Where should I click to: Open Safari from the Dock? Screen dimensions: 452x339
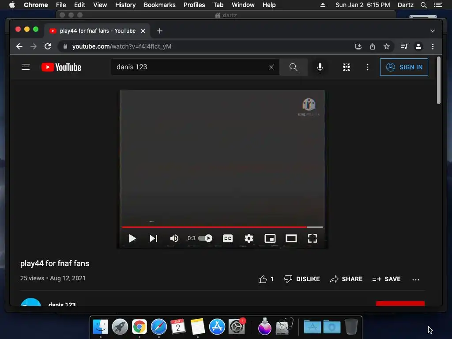coord(159,327)
